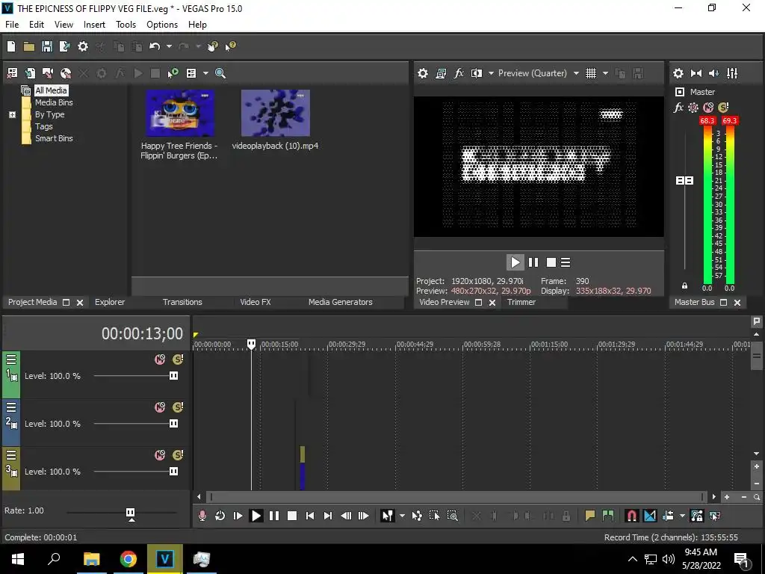The image size is (765, 574).
Task: Select All Media in the media tree
Action: coord(51,90)
